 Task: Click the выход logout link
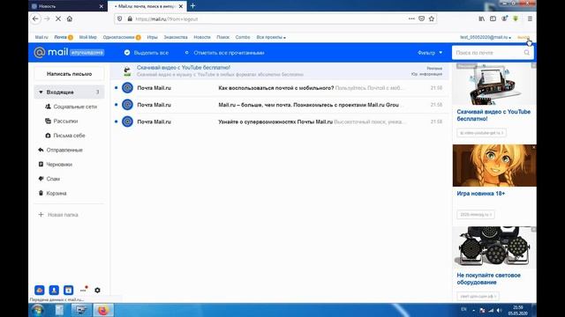tap(524, 37)
